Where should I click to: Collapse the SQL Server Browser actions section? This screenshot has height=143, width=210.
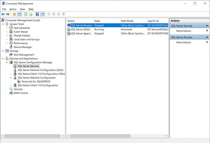coord(207,37)
